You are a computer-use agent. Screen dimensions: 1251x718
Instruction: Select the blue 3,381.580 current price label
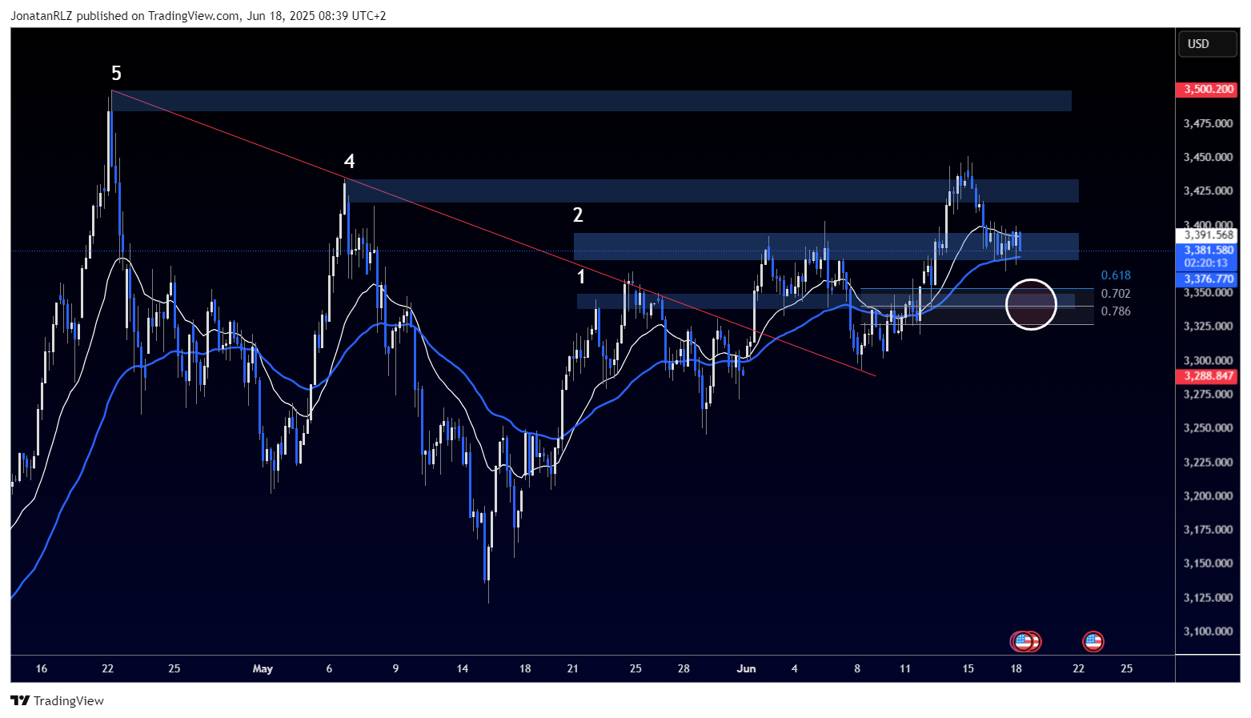1207,250
